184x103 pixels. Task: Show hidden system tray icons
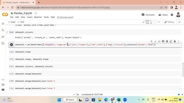click(139, 100)
